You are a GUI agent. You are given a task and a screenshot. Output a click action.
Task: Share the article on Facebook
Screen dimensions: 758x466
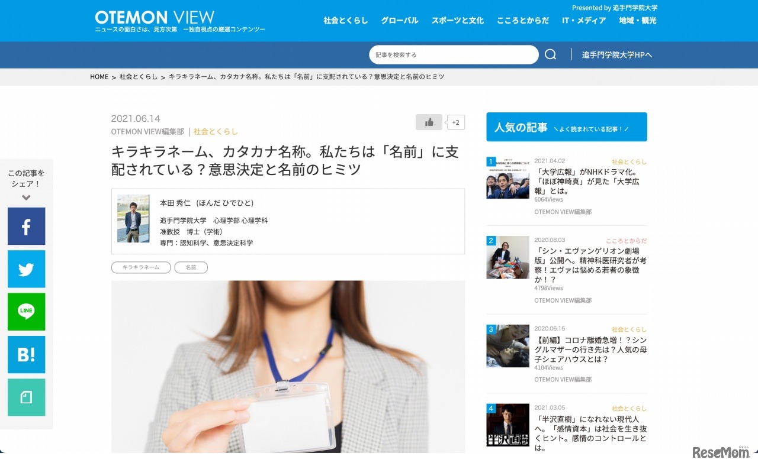tap(26, 226)
